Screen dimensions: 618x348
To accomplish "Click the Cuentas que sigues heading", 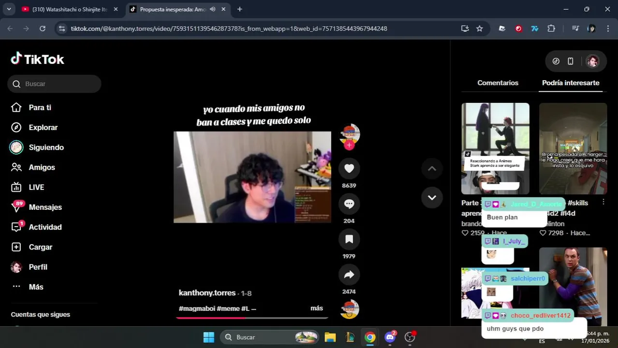I will pyautogui.click(x=41, y=314).
